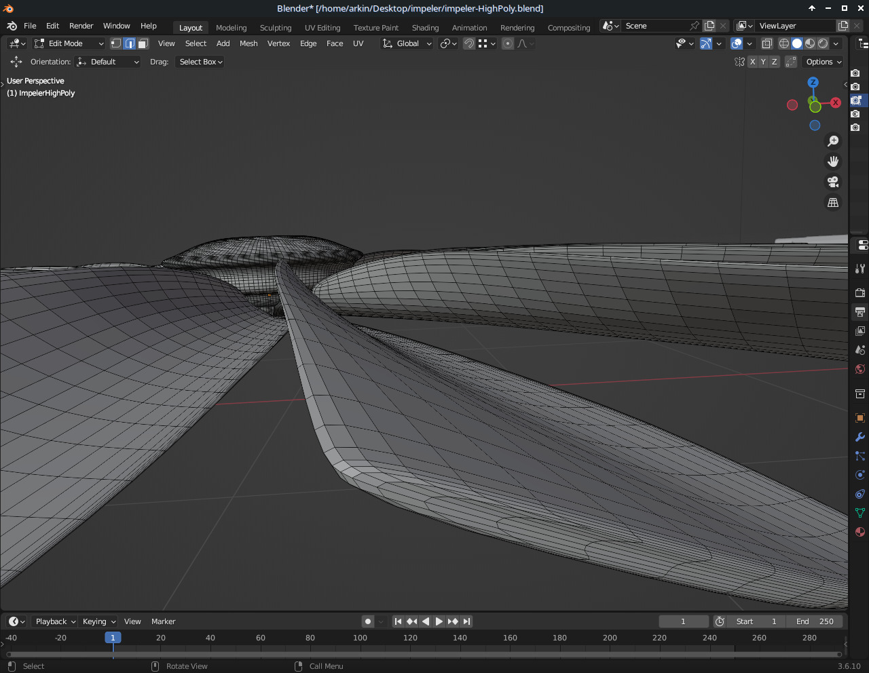The width and height of the screenshot is (869, 673).
Task: Toggle proportional editing
Action: click(508, 43)
